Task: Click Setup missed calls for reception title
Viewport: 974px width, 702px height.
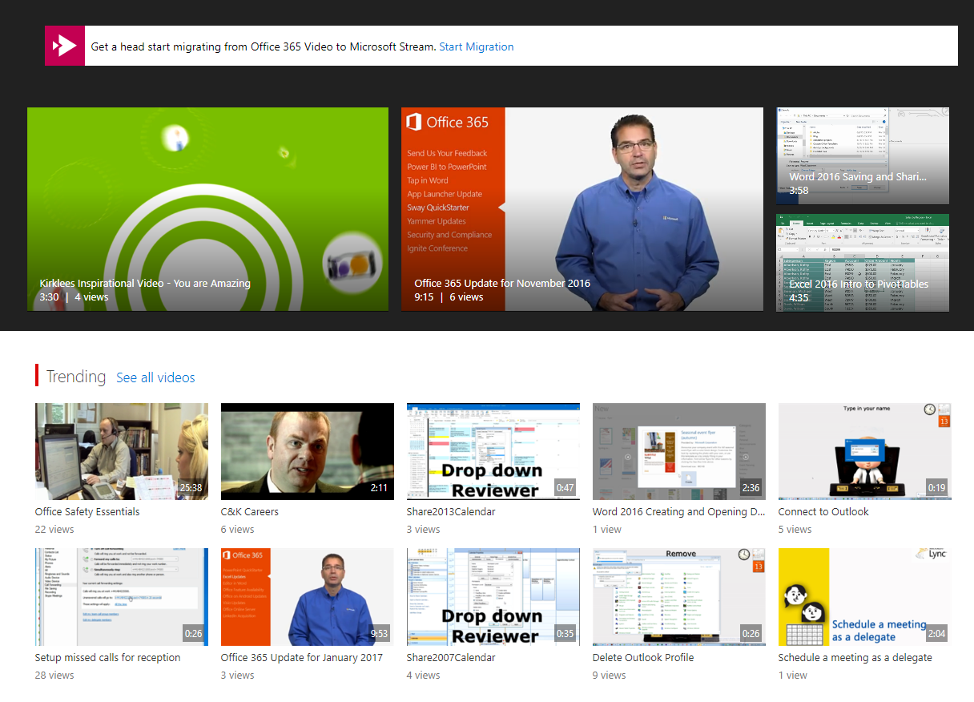Action: tap(108, 658)
